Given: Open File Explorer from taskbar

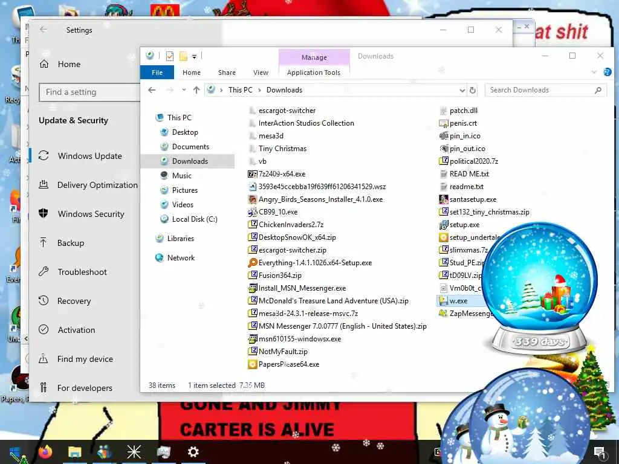Looking at the screenshot, I should pos(74,452).
